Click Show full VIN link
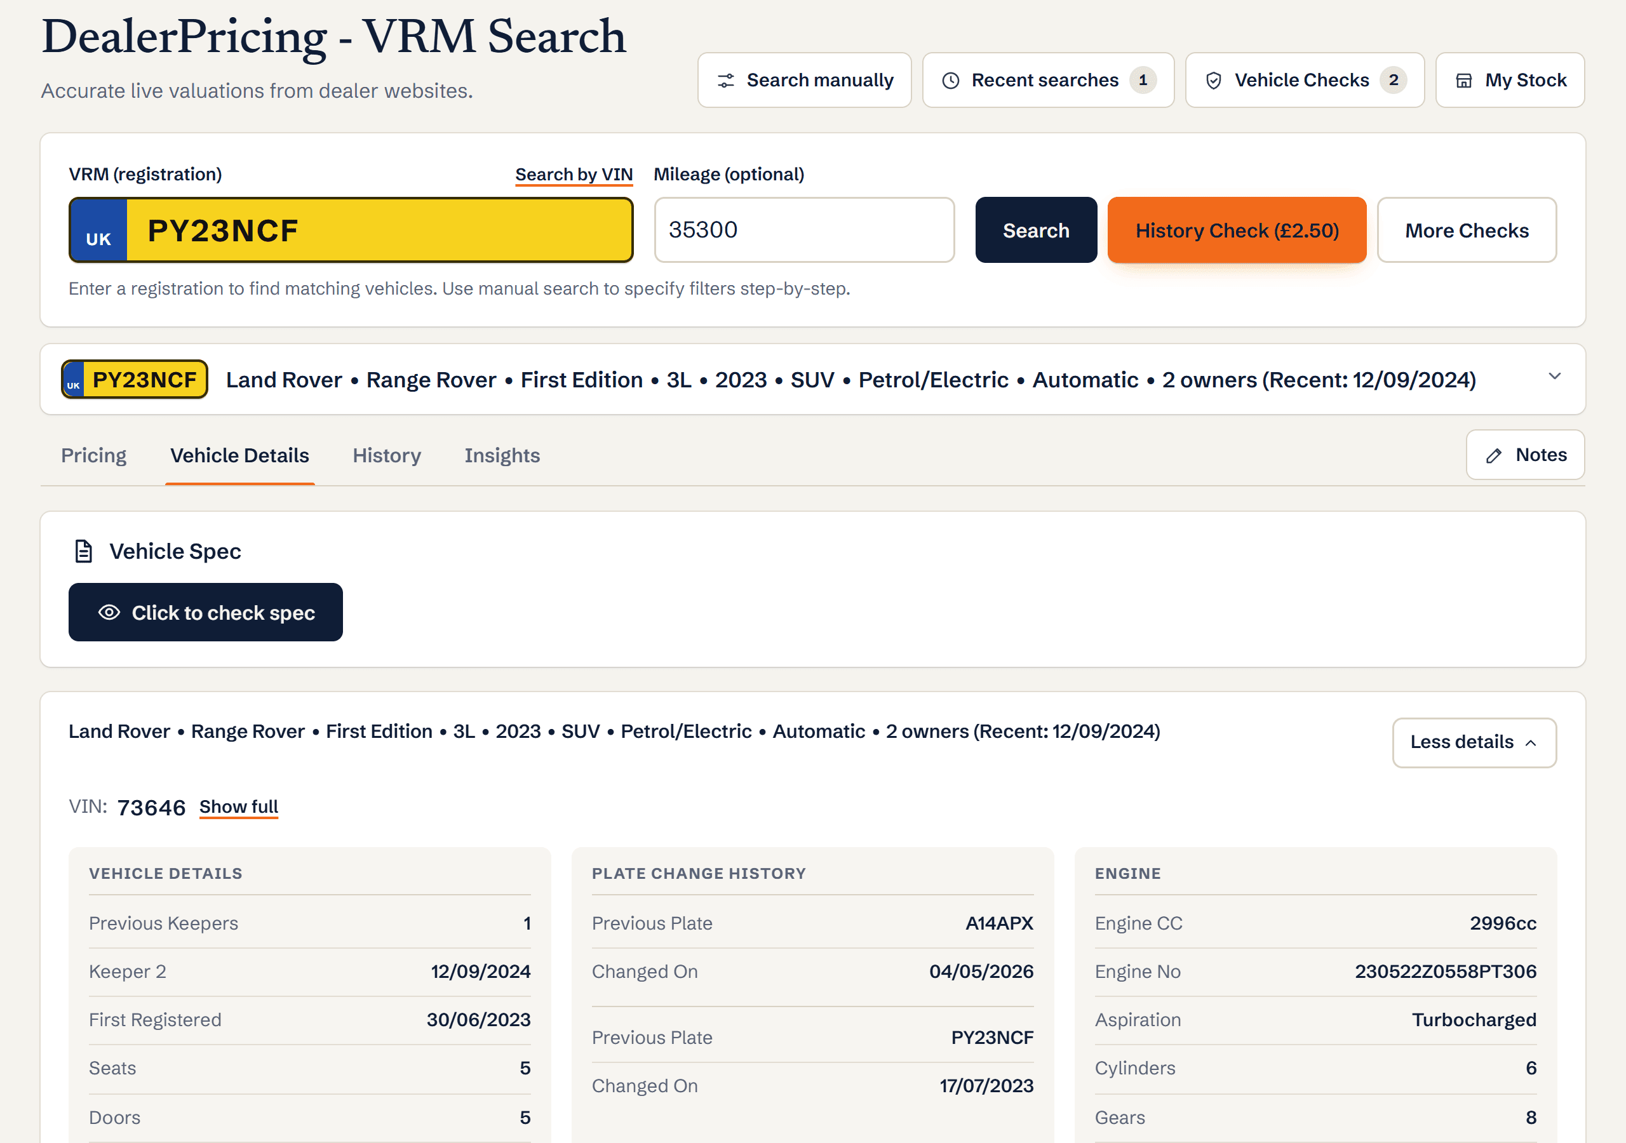 point(239,806)
